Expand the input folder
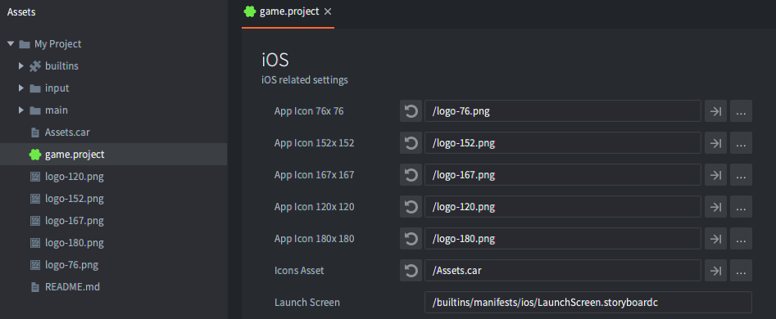Viewport: 776px width, 319px height. click(21, 88)
